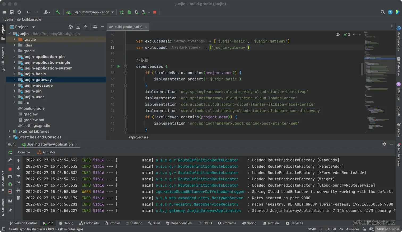Viewport: 402px width, 232px height.
Task: Expand Scratches and Consoles node
Action: pos(9,137)
